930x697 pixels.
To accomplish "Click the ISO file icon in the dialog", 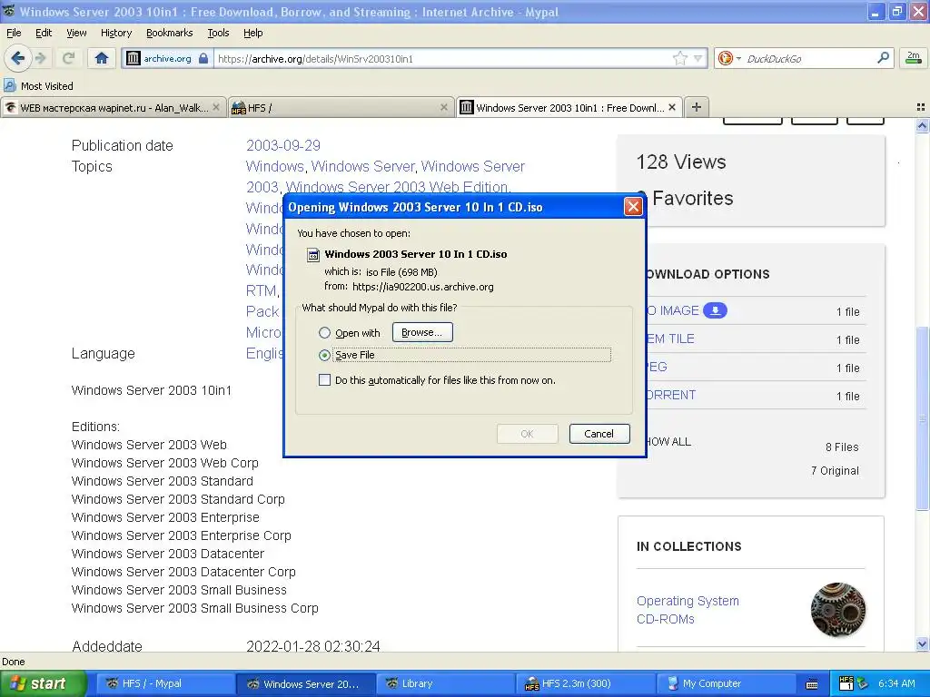I will click(312, 255).
